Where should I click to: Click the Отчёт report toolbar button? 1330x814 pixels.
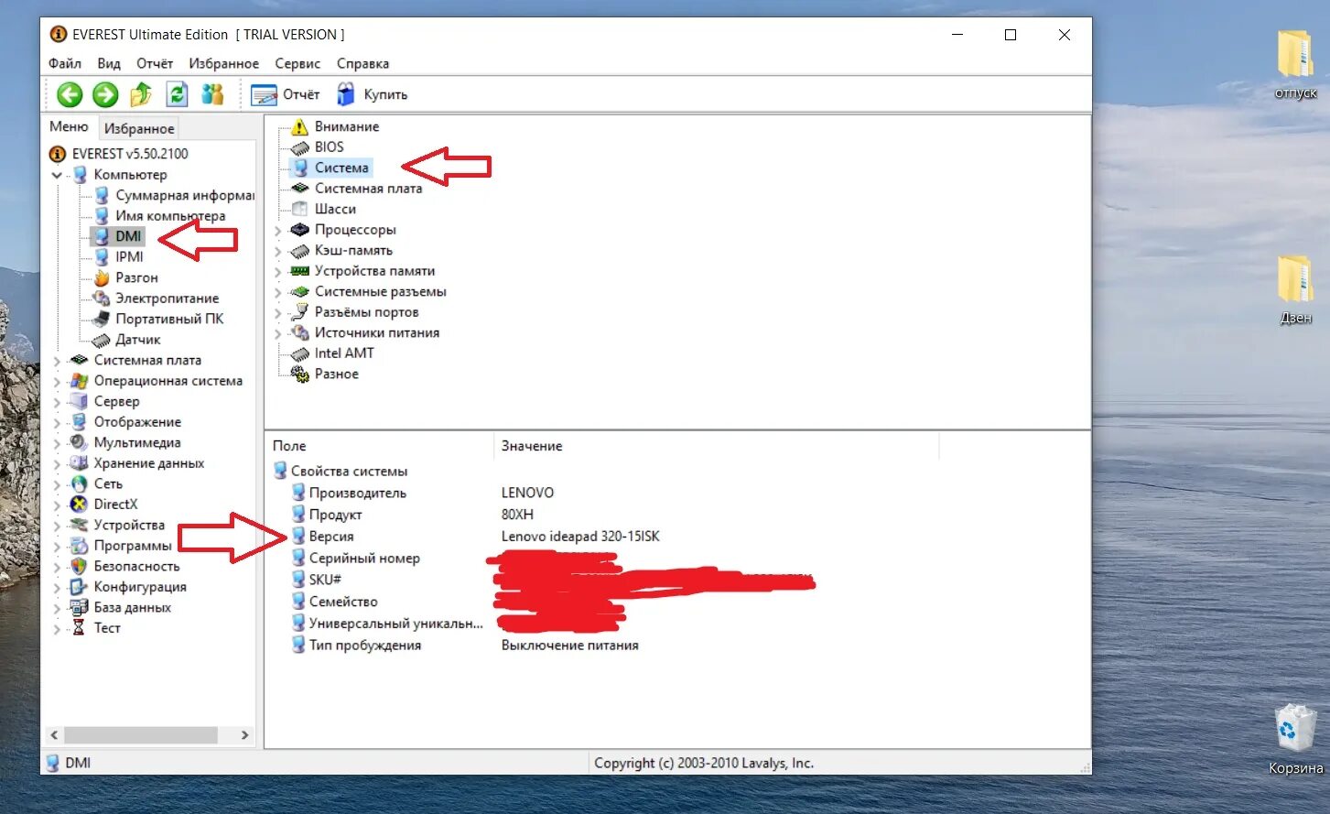coord(286,94)
